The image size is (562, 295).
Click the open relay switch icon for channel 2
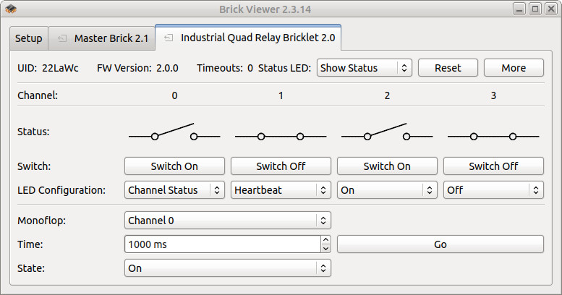click(387, 133)
